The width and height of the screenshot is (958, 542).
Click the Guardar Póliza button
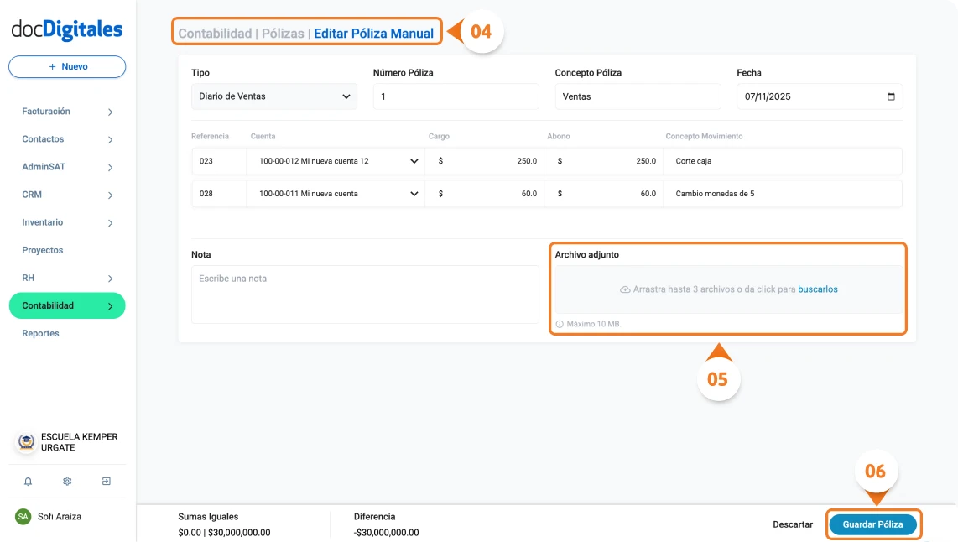tap(873, 524)
